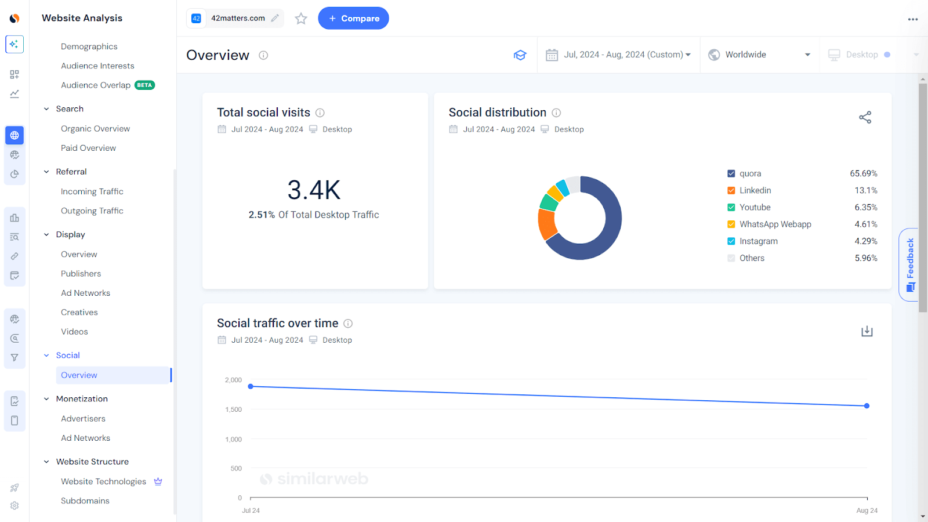Collapse the Referral section
The height and width of the screenshot is (522, 928).
click(x=46, y=172)
